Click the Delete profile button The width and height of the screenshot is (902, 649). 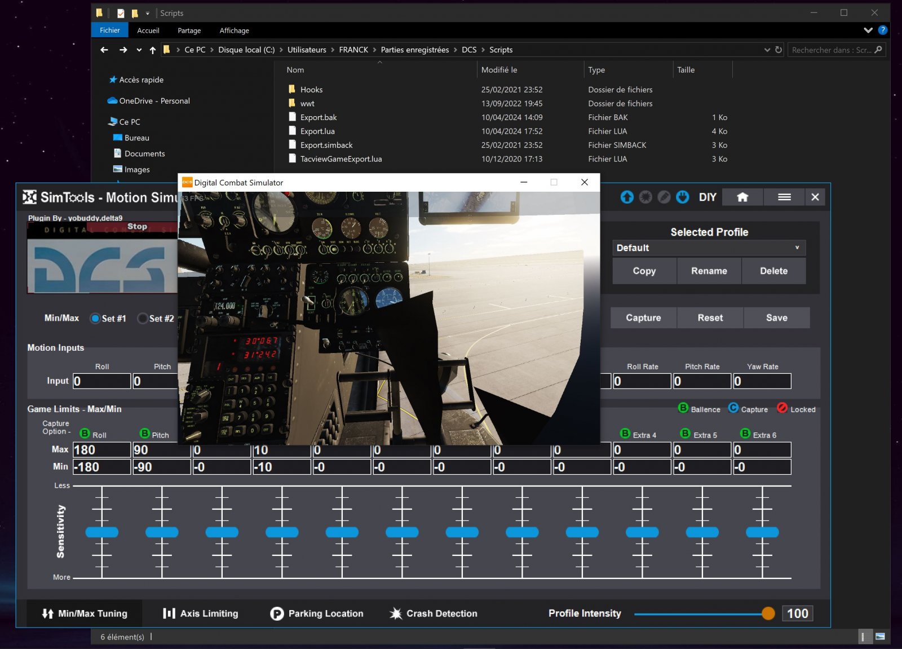tap(773, 271)
